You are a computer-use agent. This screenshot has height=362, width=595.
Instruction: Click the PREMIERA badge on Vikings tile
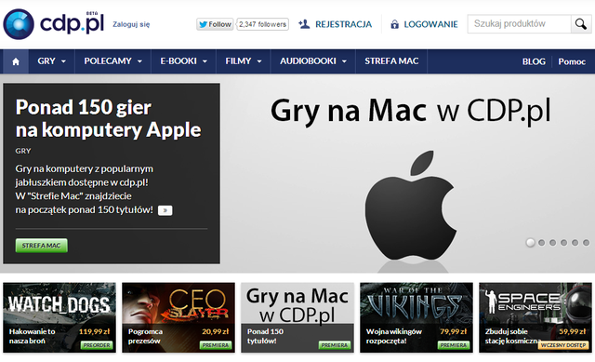pos(454,345)
